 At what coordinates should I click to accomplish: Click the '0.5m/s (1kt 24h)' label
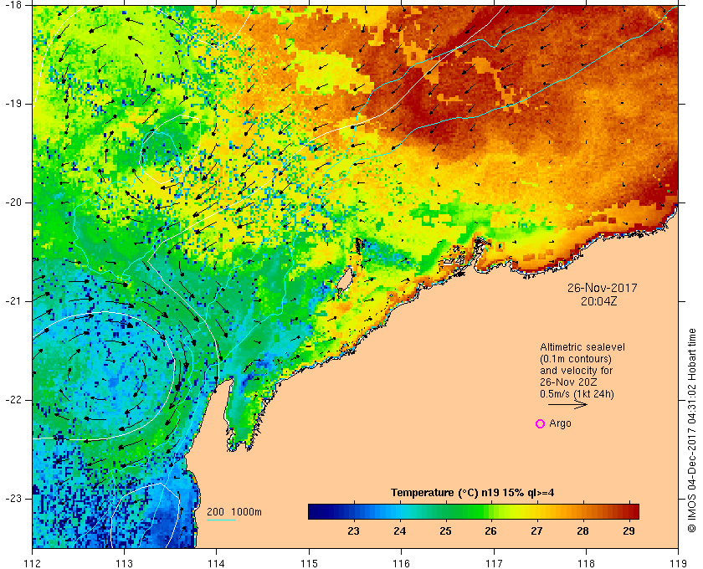click(577, 394)
